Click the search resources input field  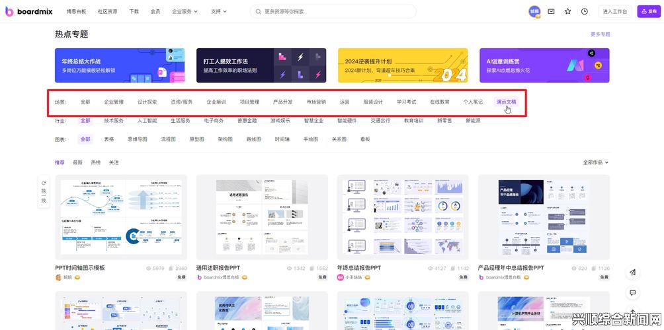coord(337,11)
